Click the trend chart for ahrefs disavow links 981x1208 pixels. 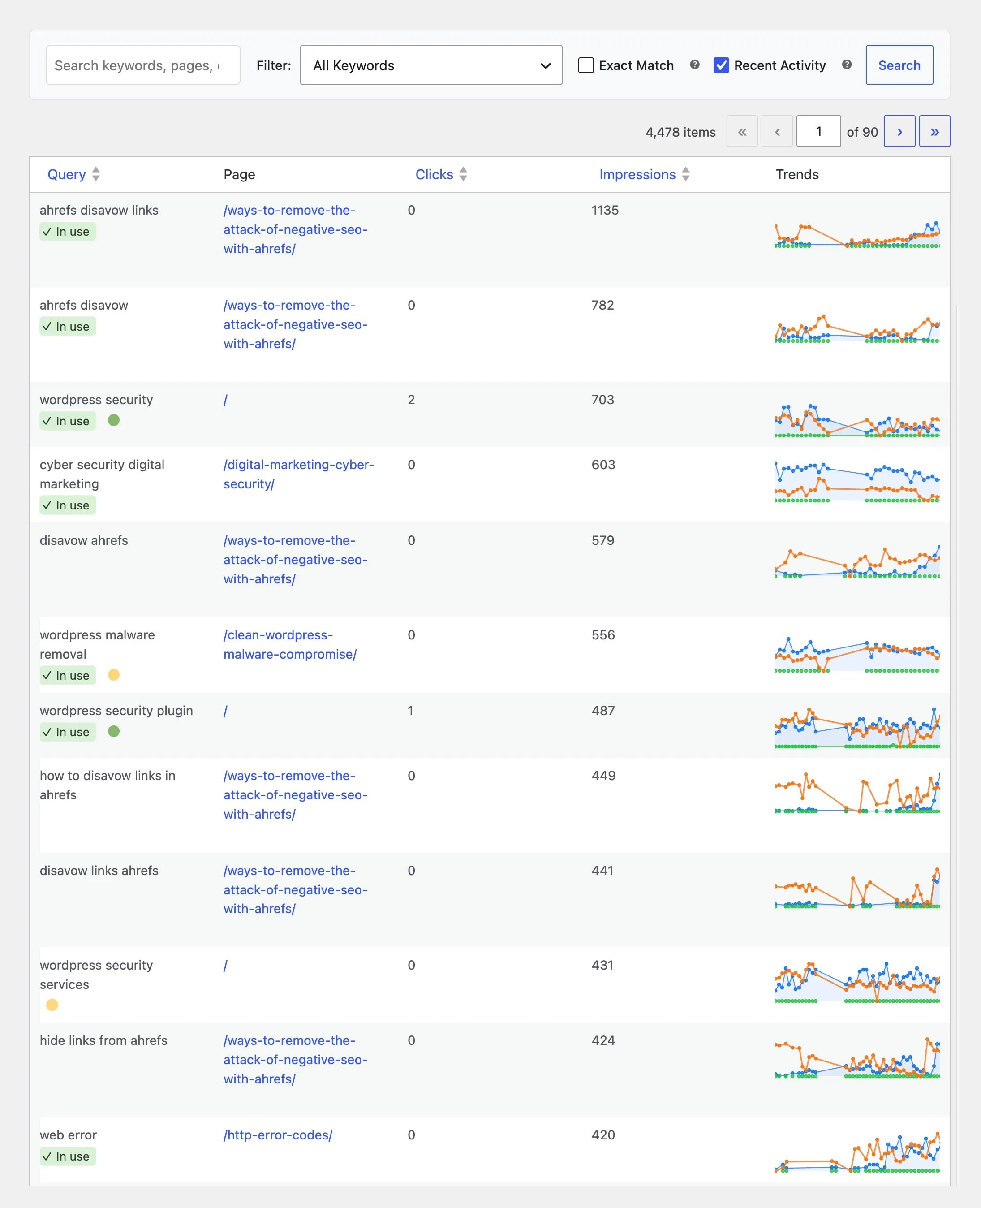(857, 235)
